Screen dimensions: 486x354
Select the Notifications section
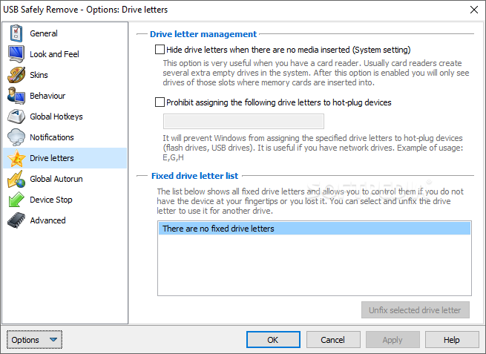(x=65, y=137)
